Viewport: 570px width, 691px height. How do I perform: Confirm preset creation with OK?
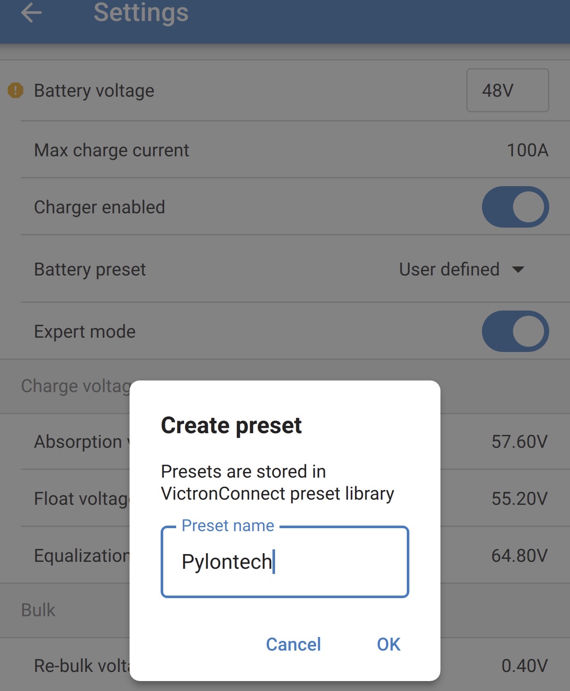[388, 644]
